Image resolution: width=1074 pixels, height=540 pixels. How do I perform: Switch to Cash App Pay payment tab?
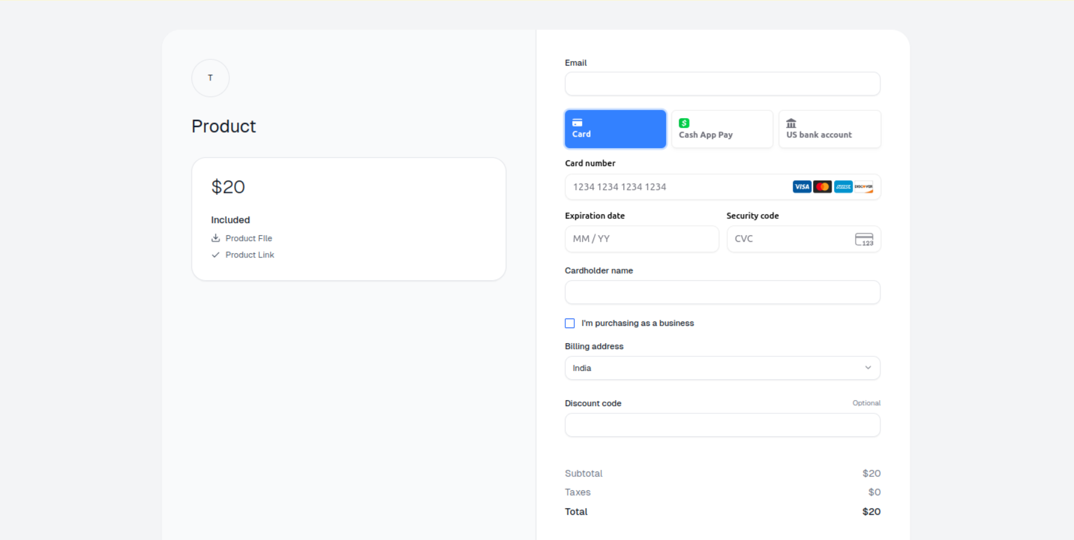tap(722, 129)
